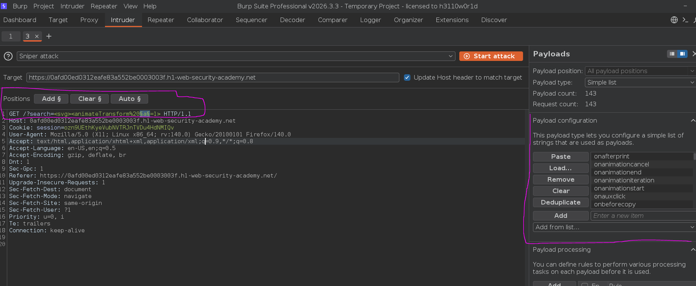This screenshot has width=696, height=286.
Task: Open the Repeater menu
Action: [104, 6]
